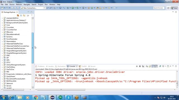The image size is (179, 100).
Task: Click the Print toolbar icon
Action: coord(18,8)
